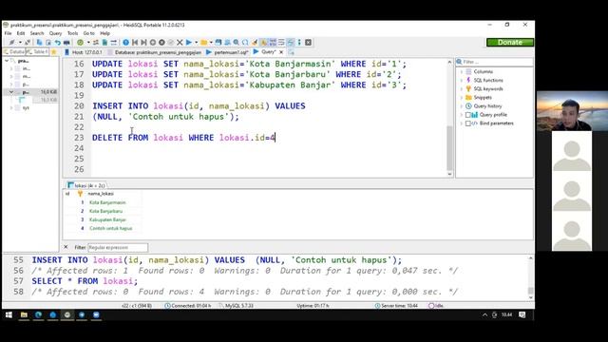
Task: Open the Help menu
Action: (104, 33)
